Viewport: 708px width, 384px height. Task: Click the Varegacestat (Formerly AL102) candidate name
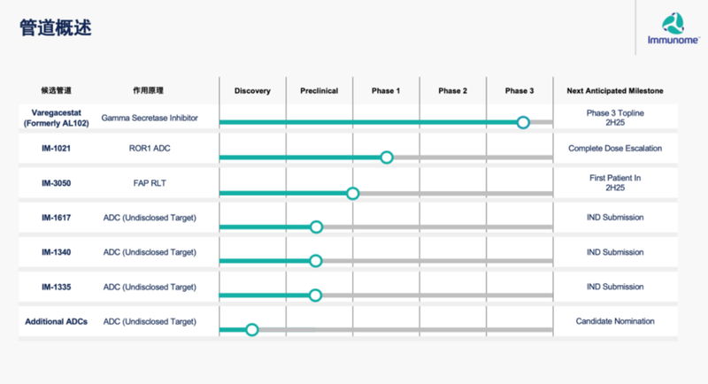click(x=56, y=118)
